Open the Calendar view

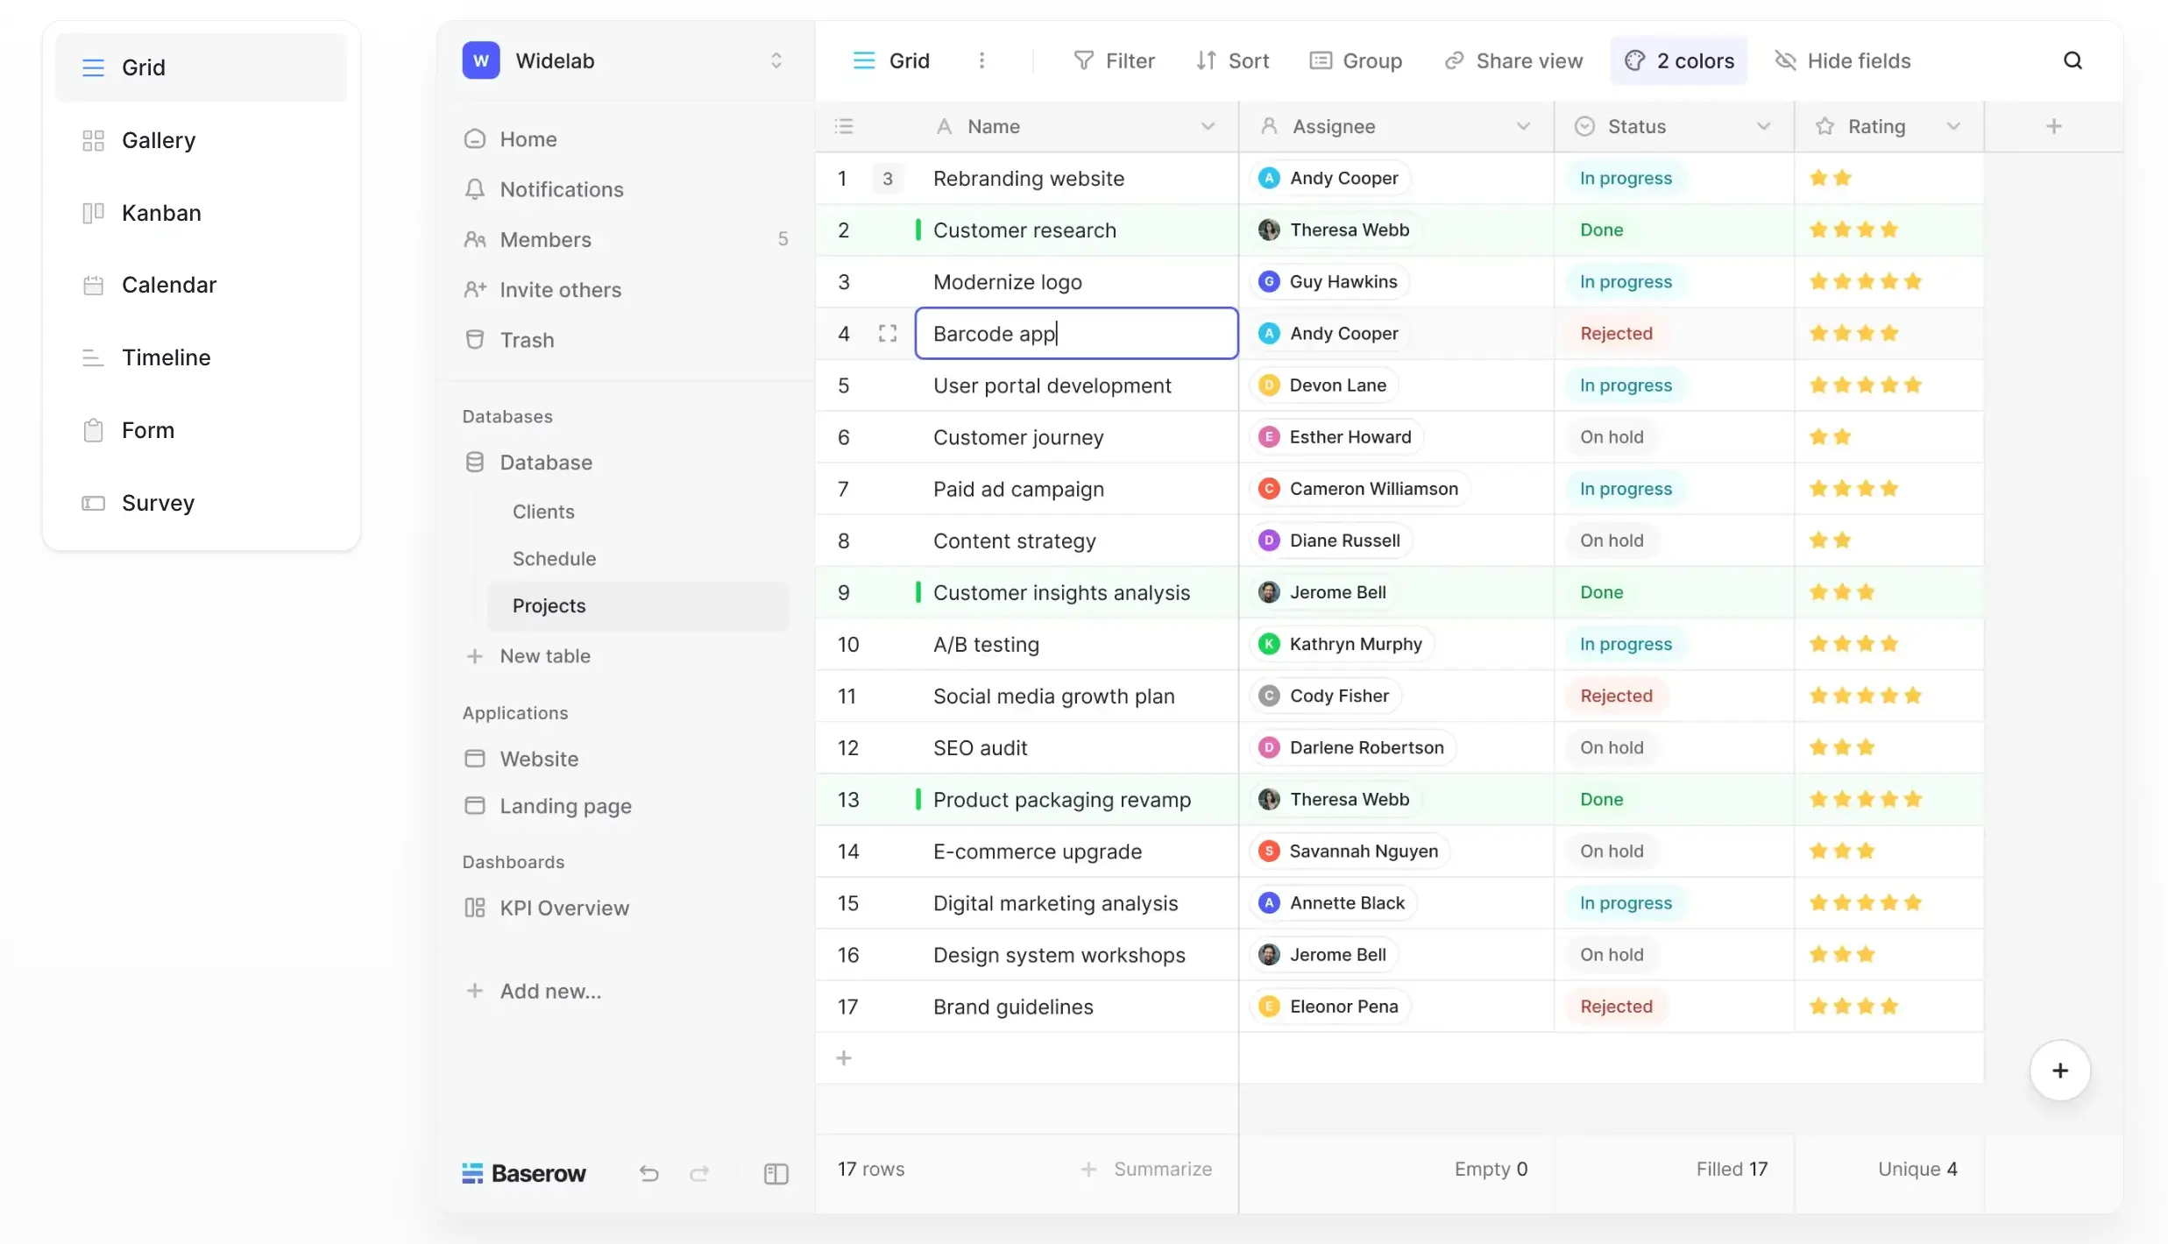[x=168, y=284]
